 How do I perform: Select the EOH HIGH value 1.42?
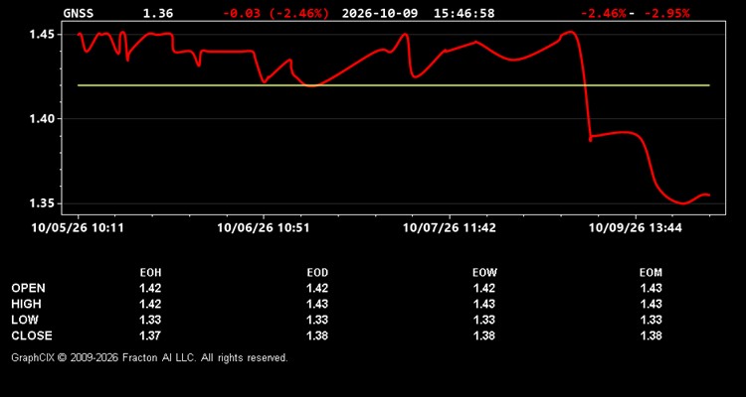[x=150, y=304]
